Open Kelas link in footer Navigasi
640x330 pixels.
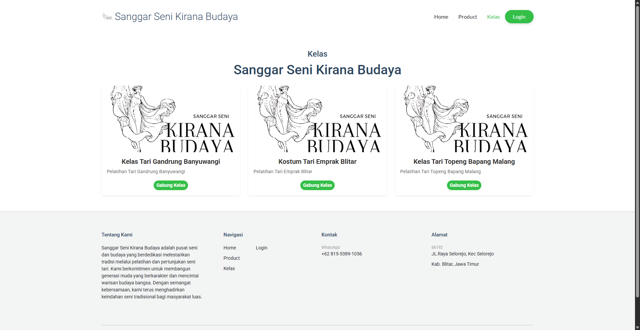tap(229, 268)
